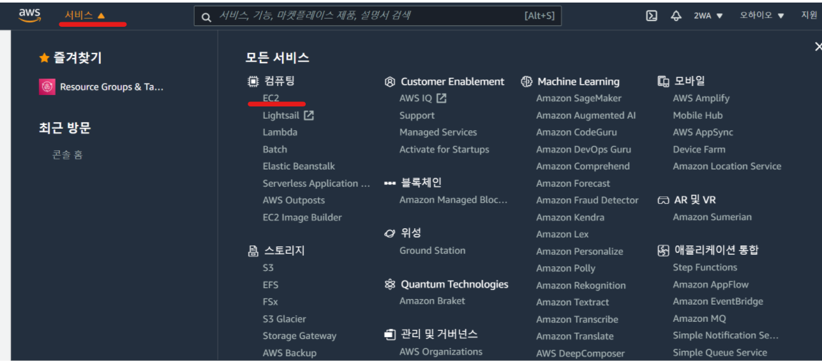The height and width of the screenshot is (362, 822).
Task: Open the Lambda service
Action: [x=280, y=132]
